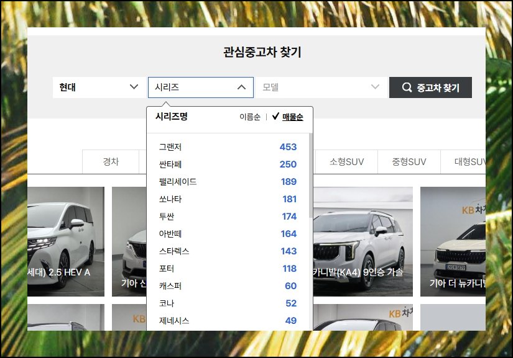The height and width of the screenshot is (358, 513).
Task: Click the 캐스퍼 count 60
Action: 291,286
